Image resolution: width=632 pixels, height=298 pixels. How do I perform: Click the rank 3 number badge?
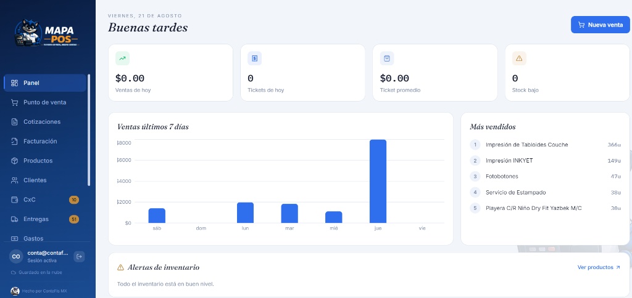pos(475,177)
